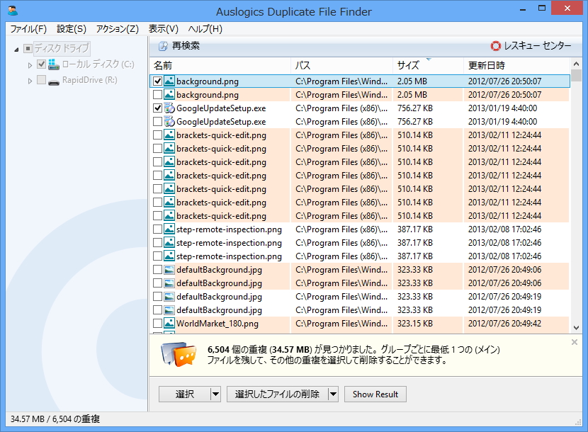Screen dimensions: 588x432
Task: Open the 表示(V) menu
Action: pos(163,29)
